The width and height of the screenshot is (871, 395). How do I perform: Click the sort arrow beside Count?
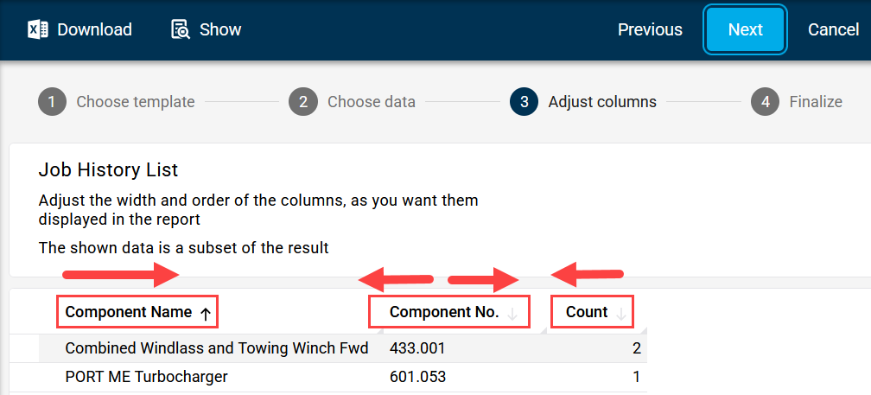click(x=621, y=314)
